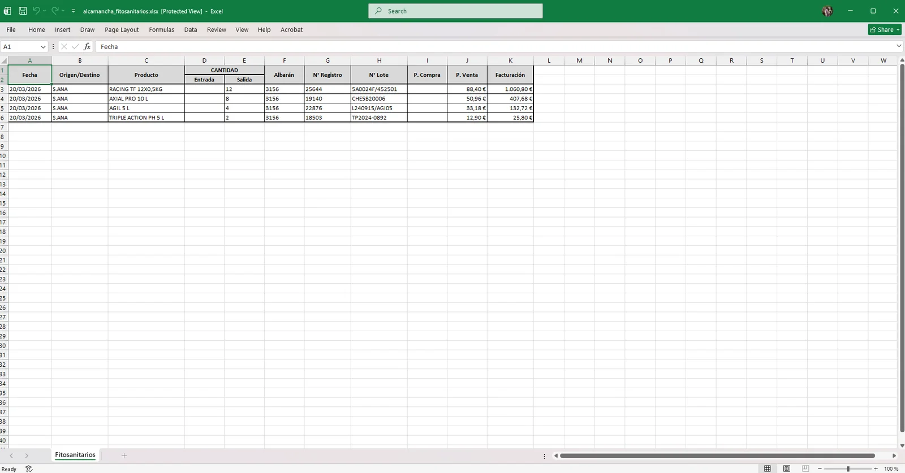Viewport: 905px width, 473px height.
Task: Click the zoom in plus button
Action: (x=876, y=468)
